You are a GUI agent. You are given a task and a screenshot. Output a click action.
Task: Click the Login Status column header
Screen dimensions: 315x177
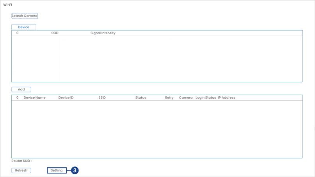[x=206, y=98]
